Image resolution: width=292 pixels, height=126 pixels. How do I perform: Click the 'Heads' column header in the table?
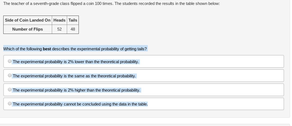coord(59,20)
